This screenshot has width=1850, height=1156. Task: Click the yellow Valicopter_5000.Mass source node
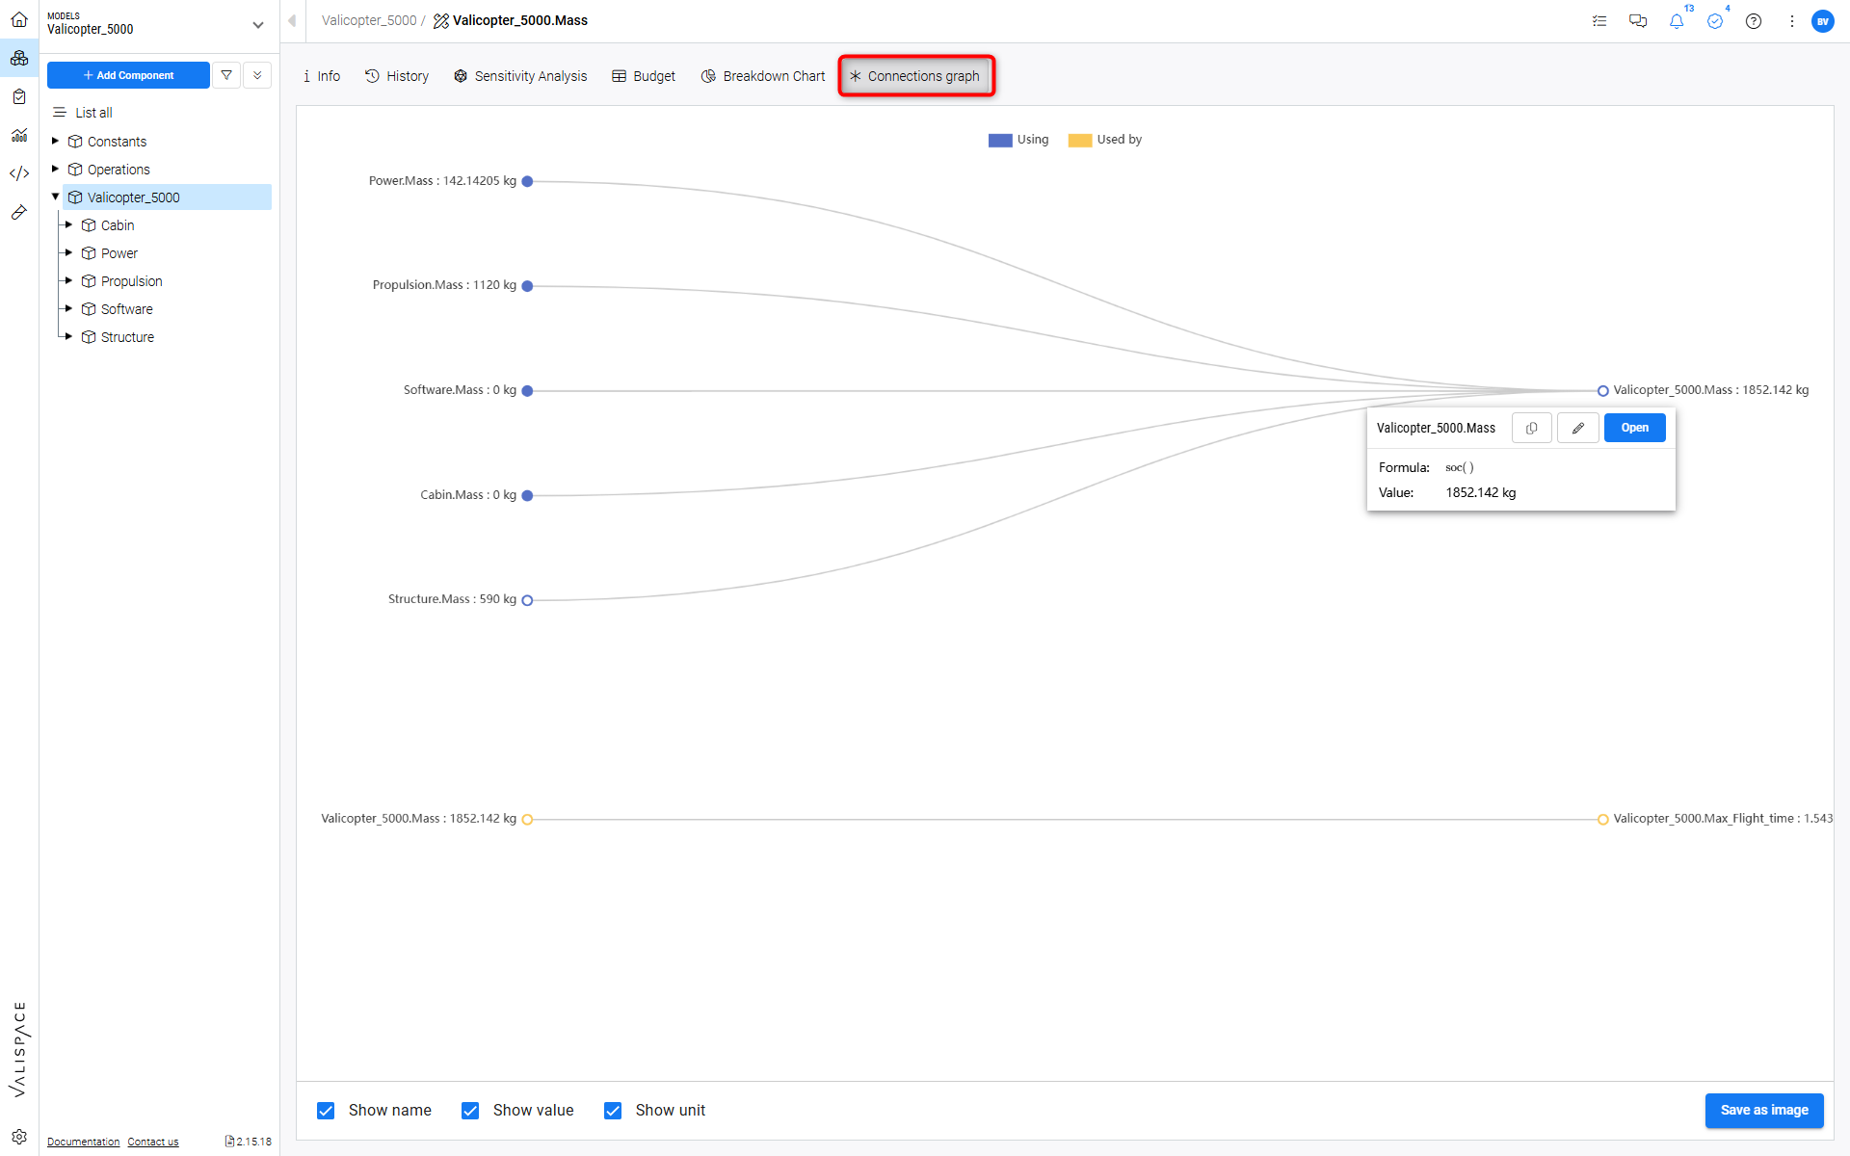[527, 820]
